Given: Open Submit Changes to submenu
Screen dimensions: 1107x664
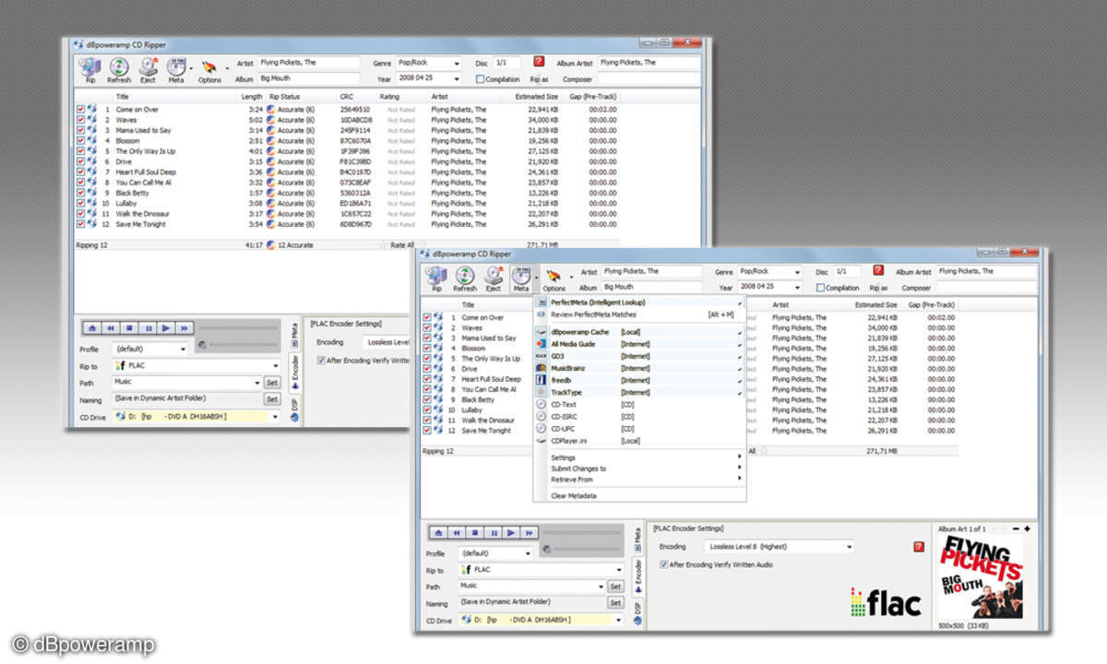Looking at the screenshot, I should [x=638, y=468].
